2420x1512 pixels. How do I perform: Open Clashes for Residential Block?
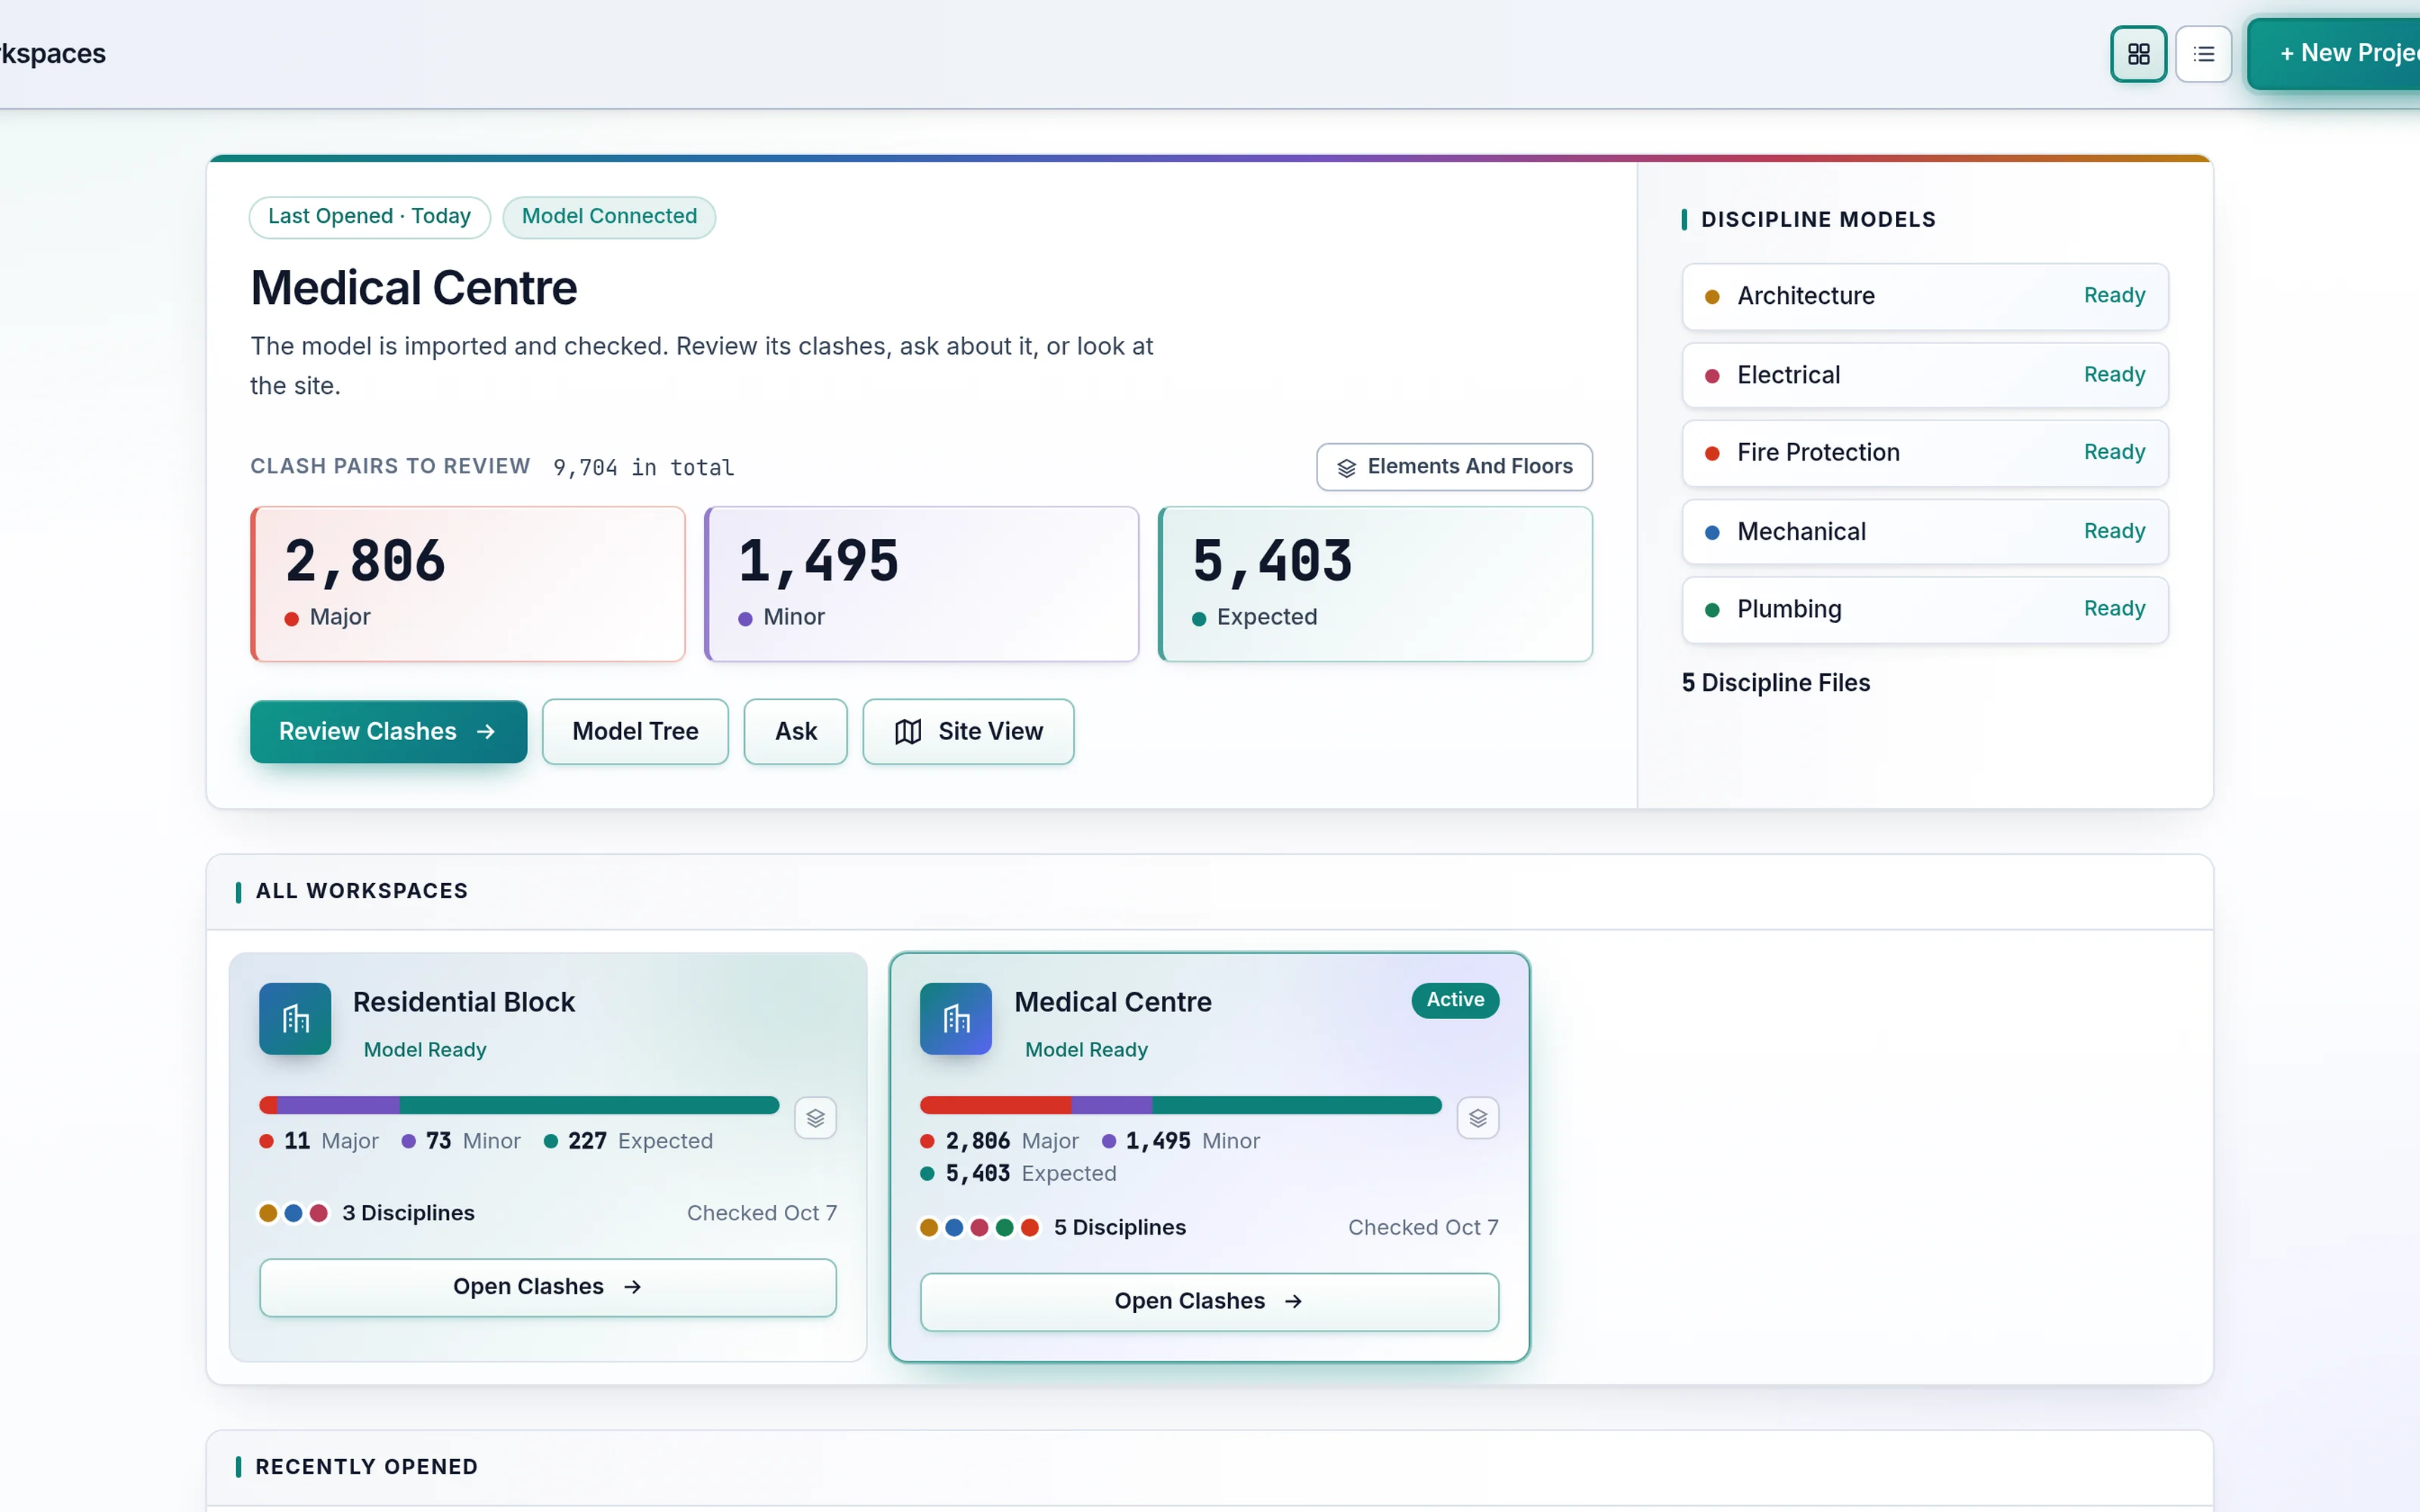point(548,1287)
